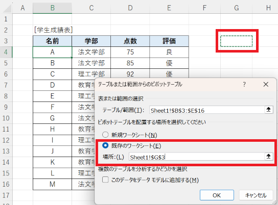Collapse dialog via Location field arrow icon
Screen dimensions: 278x205
(x=269, y=157)
